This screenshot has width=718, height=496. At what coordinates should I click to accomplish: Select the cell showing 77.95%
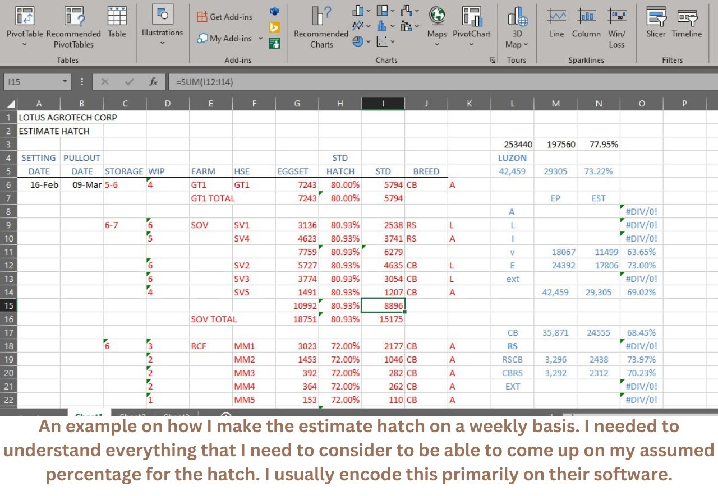[x=599, y=145]
